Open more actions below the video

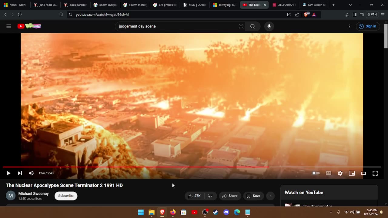pos(270,196)
